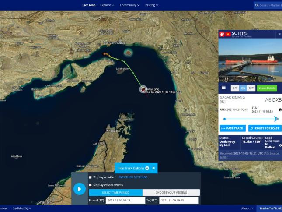
Task: Enable Display weather checkbox
Action: click(91, 177)
